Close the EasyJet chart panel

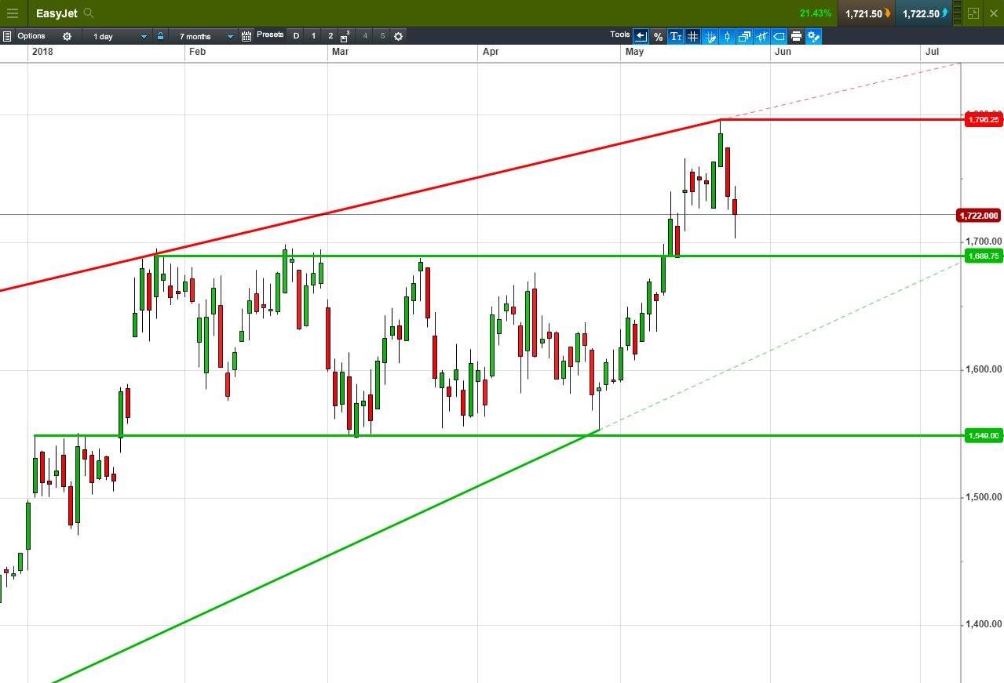point(994,13)
